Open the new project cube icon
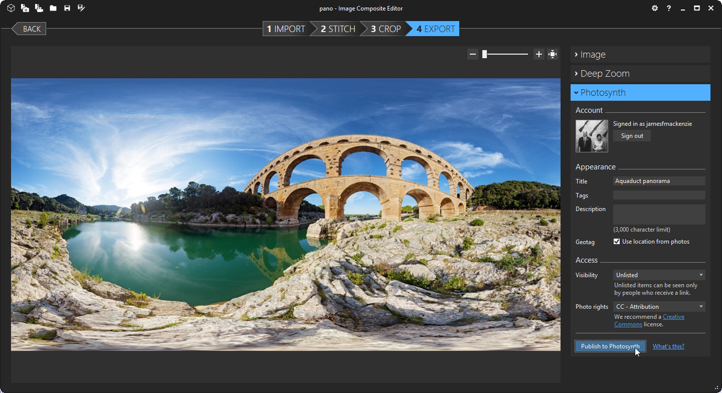This screenshot has width=722, height=393. (11, 8)
